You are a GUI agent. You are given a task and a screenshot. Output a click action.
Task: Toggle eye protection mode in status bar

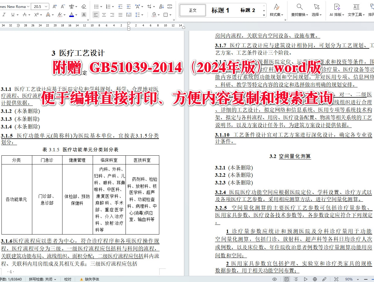tap(275, 279)
